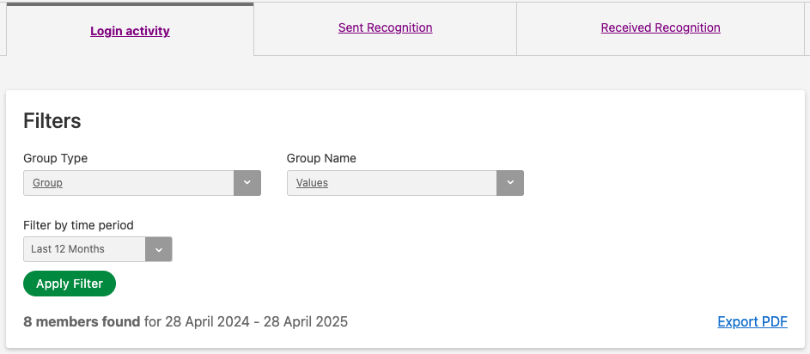Switch to the Received Recognition tab
This screenshot has width=810, height=354.
pos(661,27)
